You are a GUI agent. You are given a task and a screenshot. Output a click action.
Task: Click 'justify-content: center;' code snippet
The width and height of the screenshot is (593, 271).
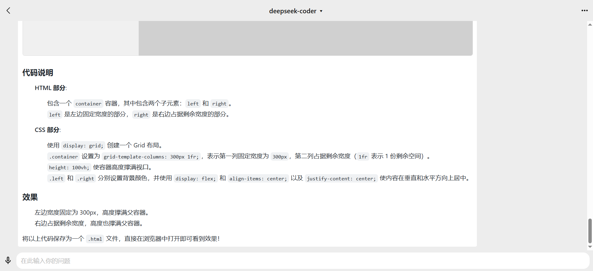[341, 179]
